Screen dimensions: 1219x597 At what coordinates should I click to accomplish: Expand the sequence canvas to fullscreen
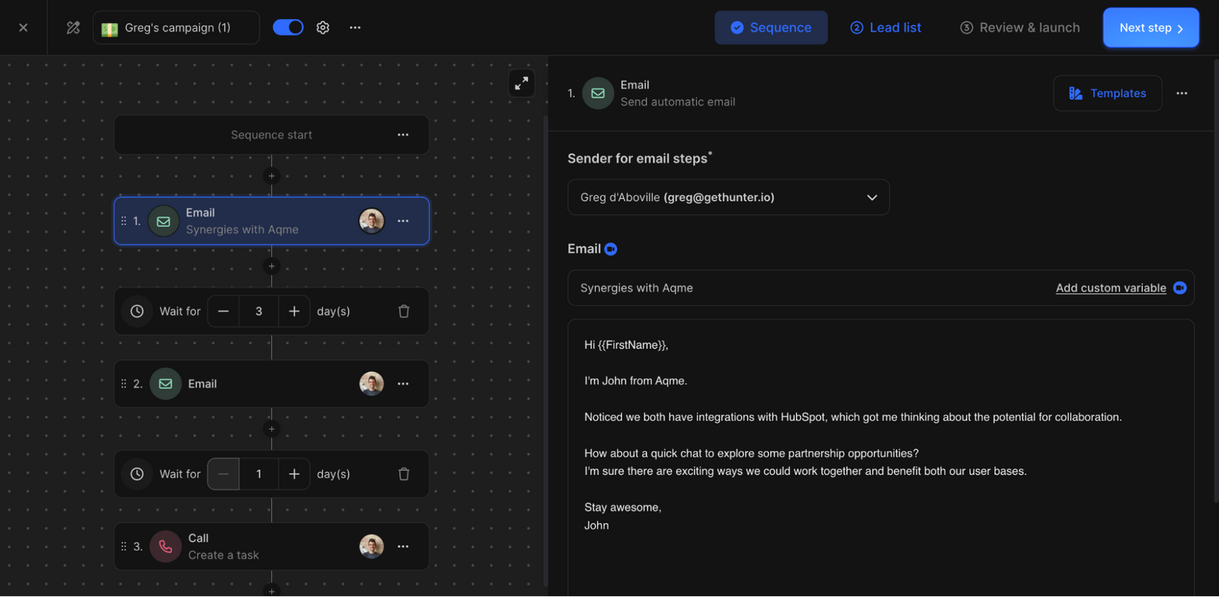coord(521,84)
